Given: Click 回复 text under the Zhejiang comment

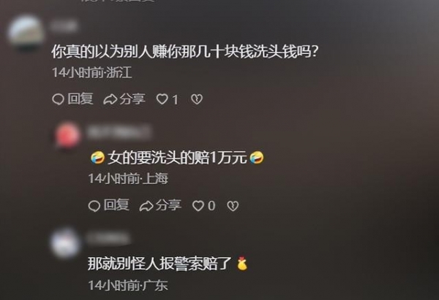Looking at the screenshot, I should [x=80, y=99].
